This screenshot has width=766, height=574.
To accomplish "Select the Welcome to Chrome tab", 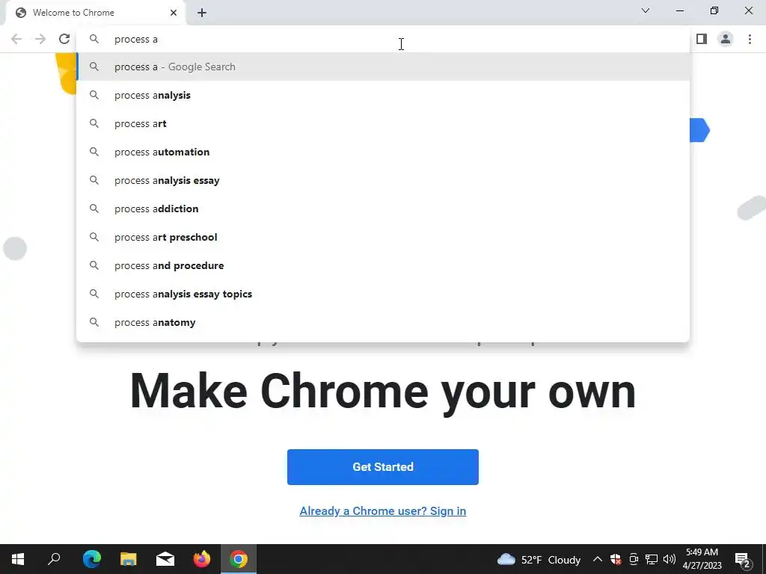I will tap(96, 13).
